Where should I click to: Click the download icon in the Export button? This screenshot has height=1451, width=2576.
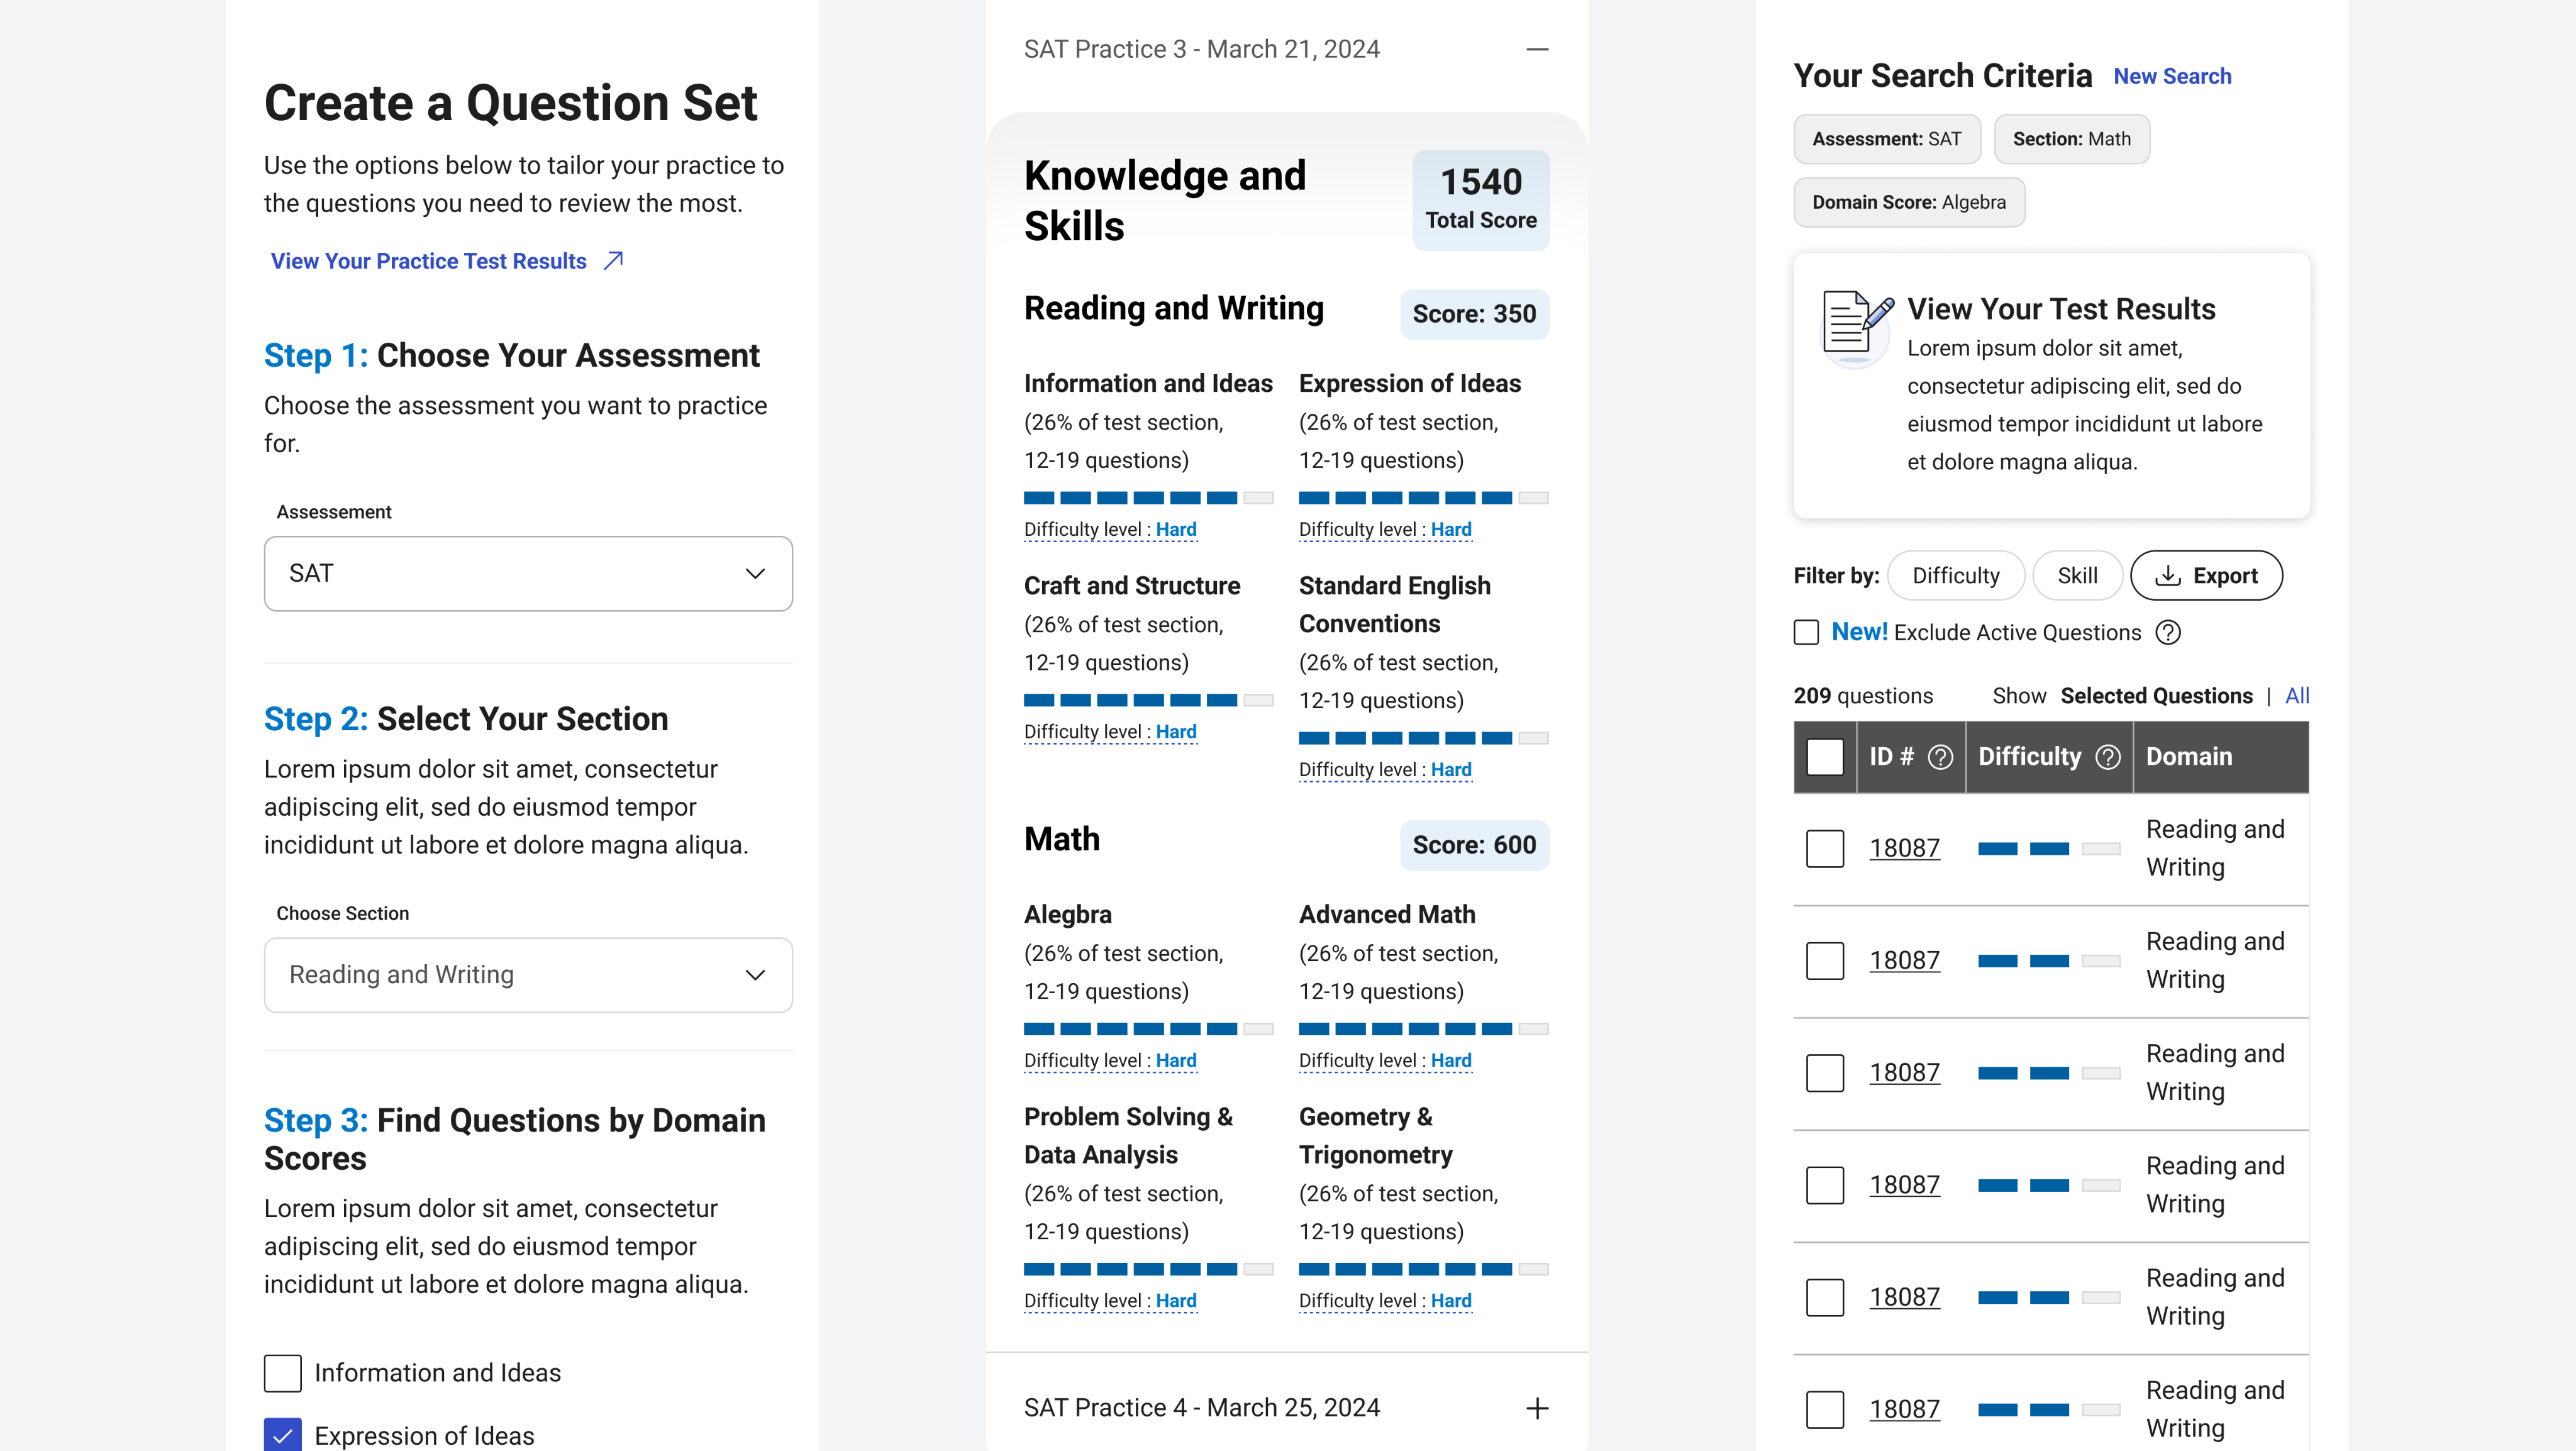click(2168, 576)
